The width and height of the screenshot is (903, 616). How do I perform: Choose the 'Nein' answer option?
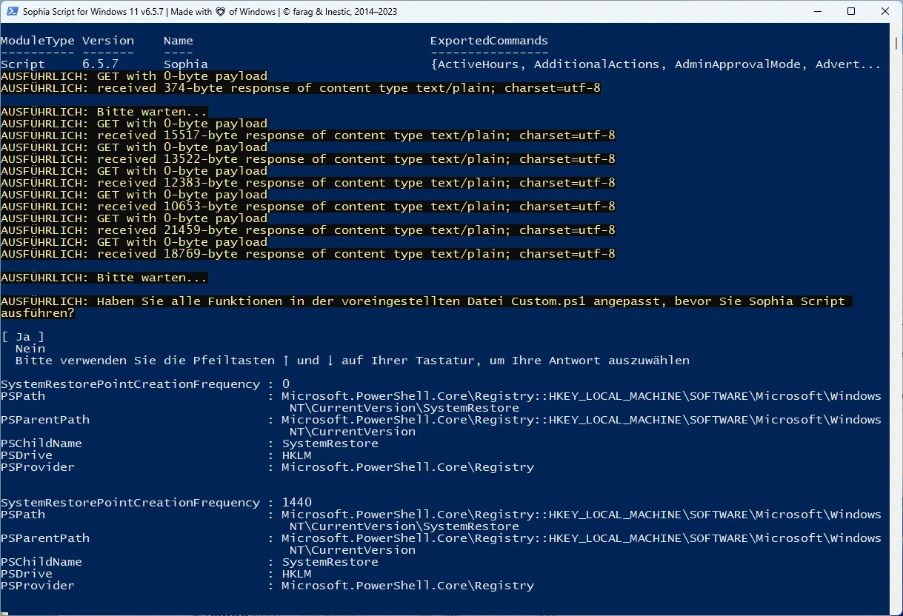tap(30, 349)
